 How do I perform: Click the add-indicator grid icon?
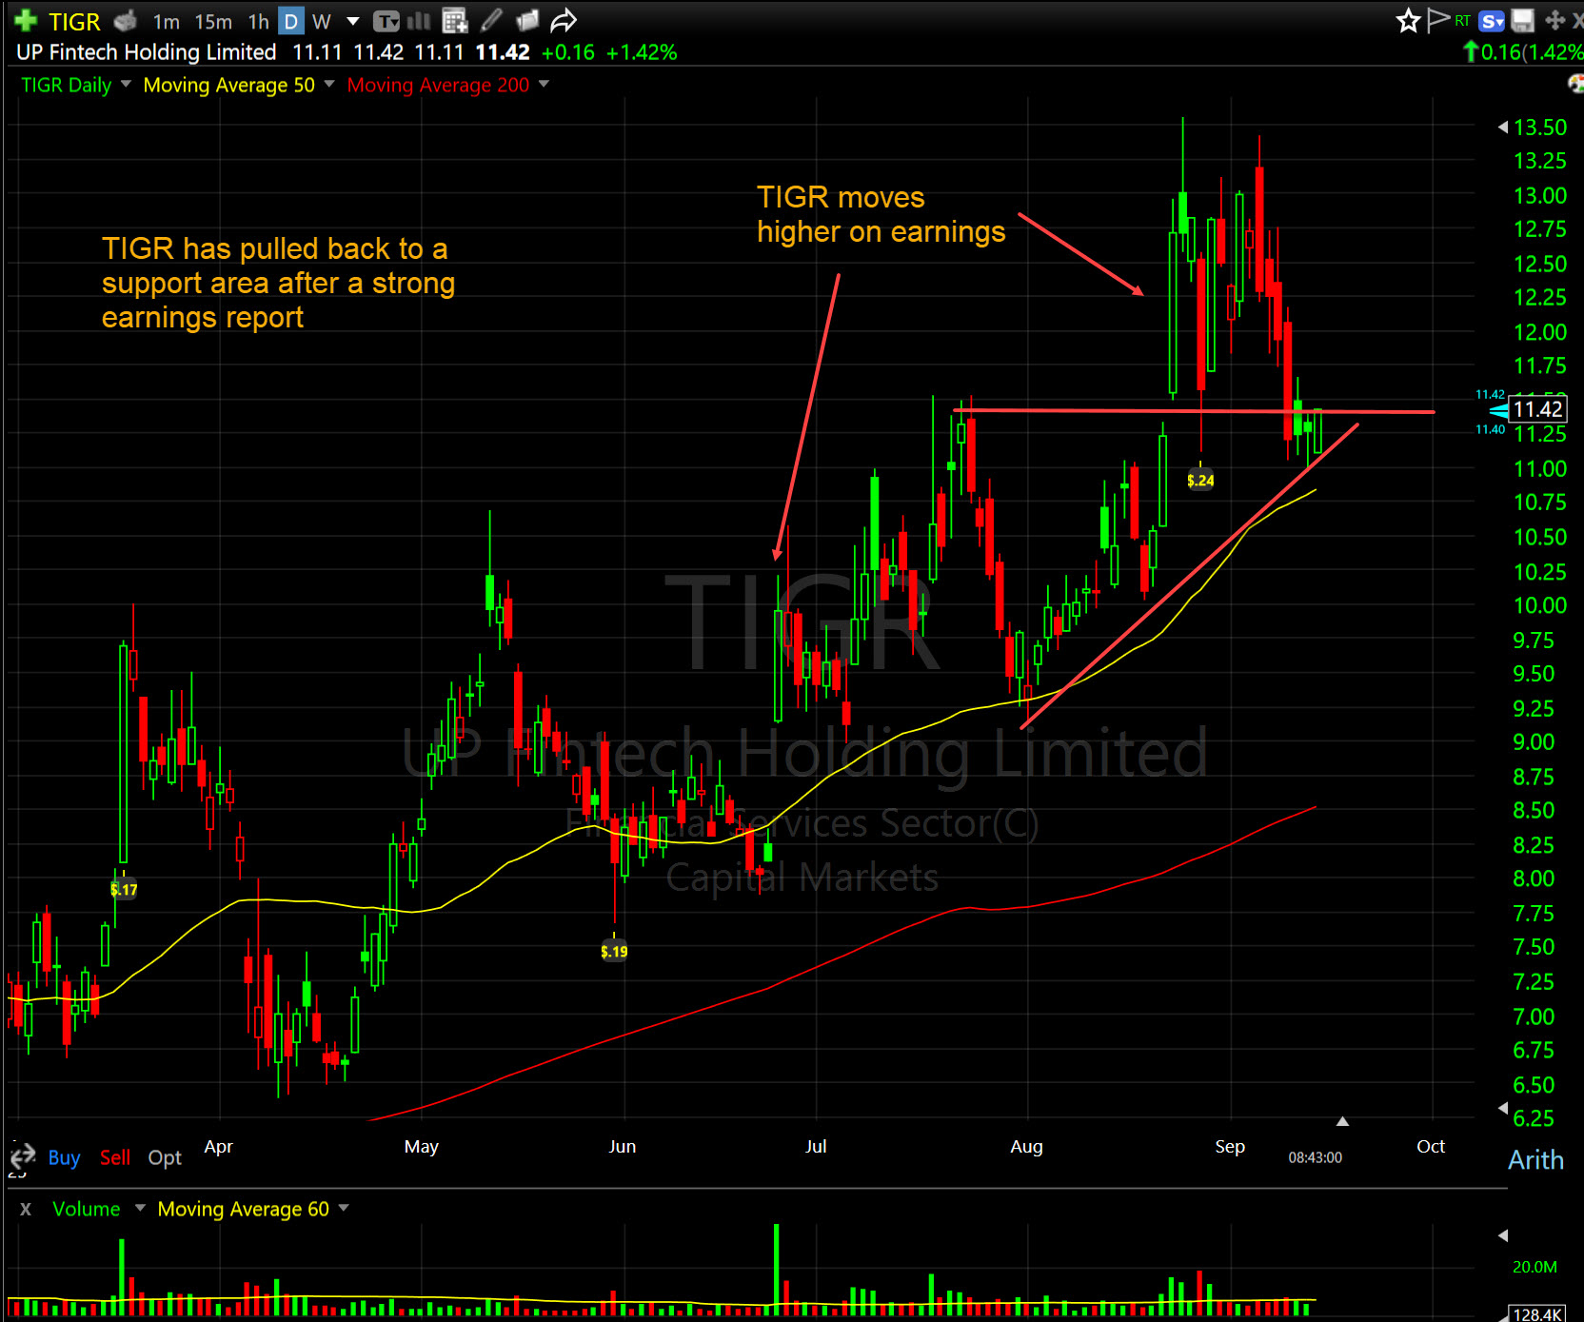click(455, 20)
